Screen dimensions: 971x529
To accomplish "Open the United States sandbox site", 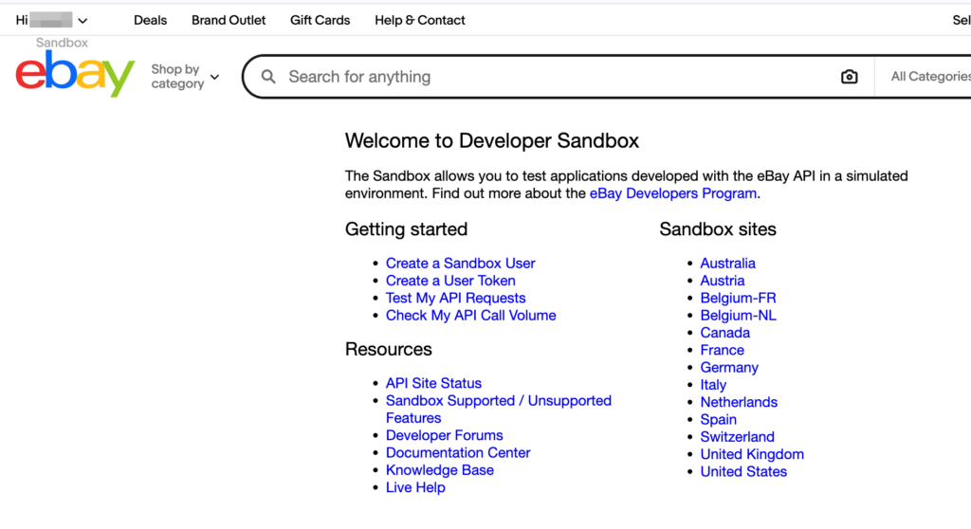I will click(743, 471).
